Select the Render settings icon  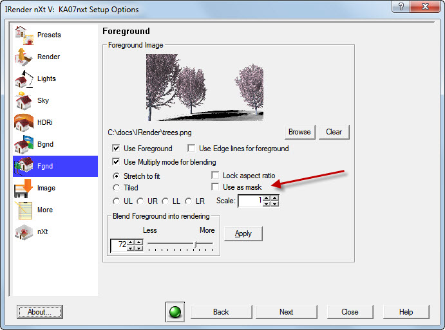click(24, 57)
